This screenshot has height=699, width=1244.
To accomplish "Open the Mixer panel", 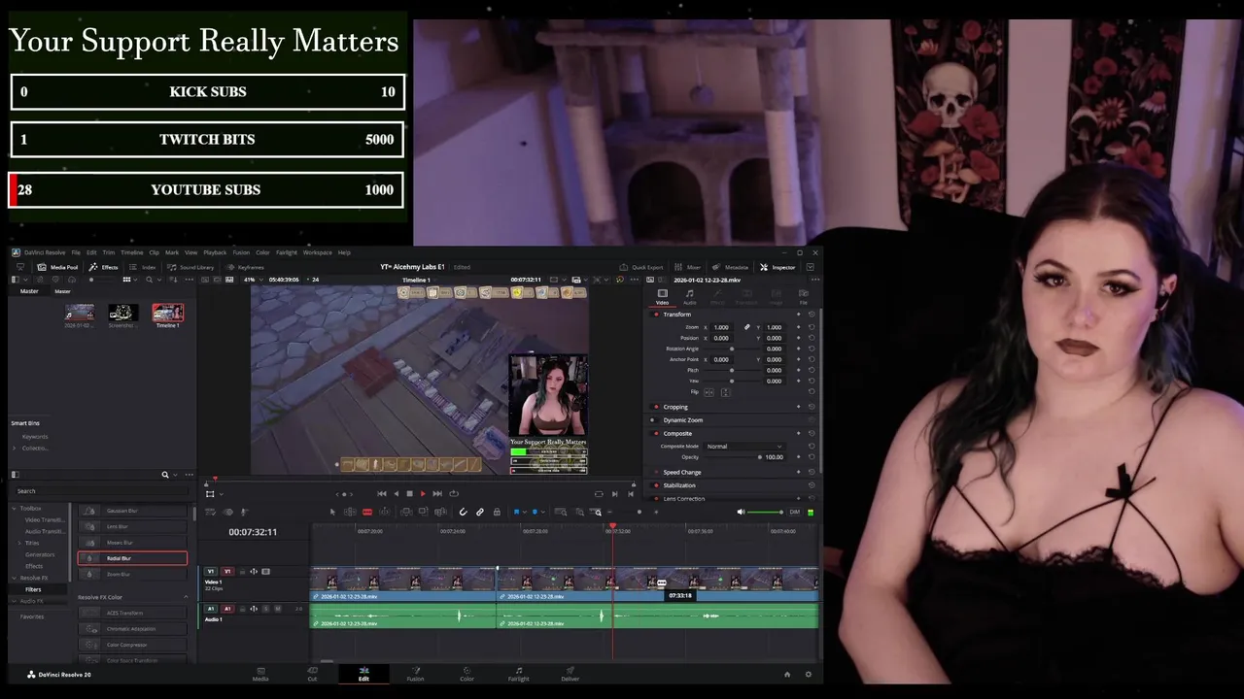I will [688, 267].
